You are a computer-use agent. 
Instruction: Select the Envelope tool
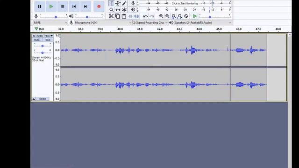click(x=118, y=3)
